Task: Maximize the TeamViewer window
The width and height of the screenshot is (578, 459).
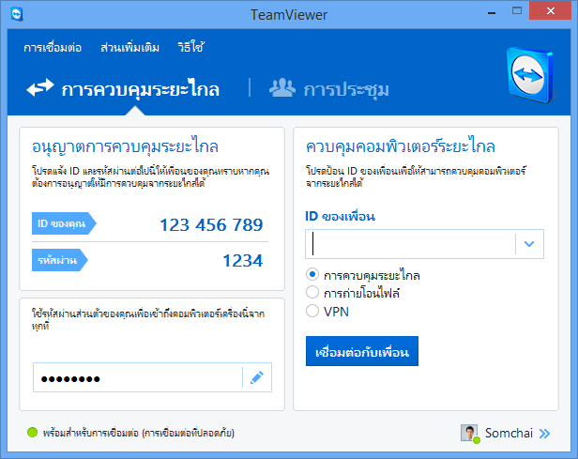Action: point(517,10)
